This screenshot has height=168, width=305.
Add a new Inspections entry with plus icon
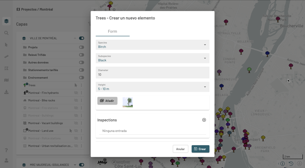204,120
